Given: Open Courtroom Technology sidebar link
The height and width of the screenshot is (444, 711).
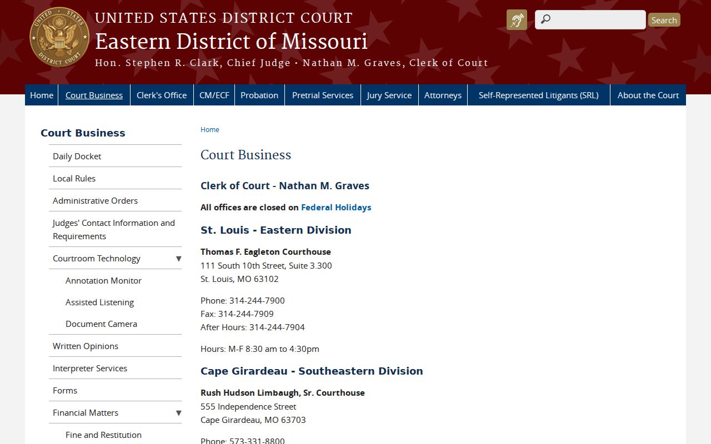Looking at the screenshot, I should click(x=97, y=258).
